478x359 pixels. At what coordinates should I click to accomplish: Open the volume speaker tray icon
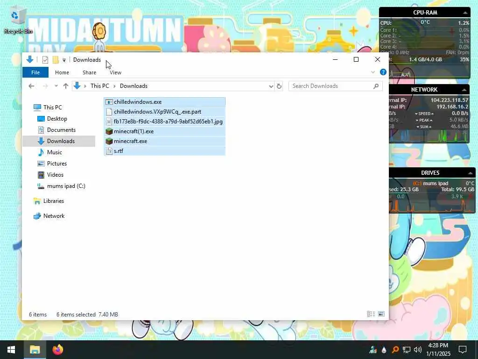pos(418,350)
